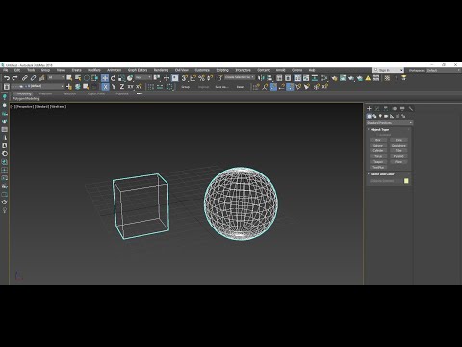Open the Graph Editors menu
This screenshot has width=462, height=347.
coord(138,70)
